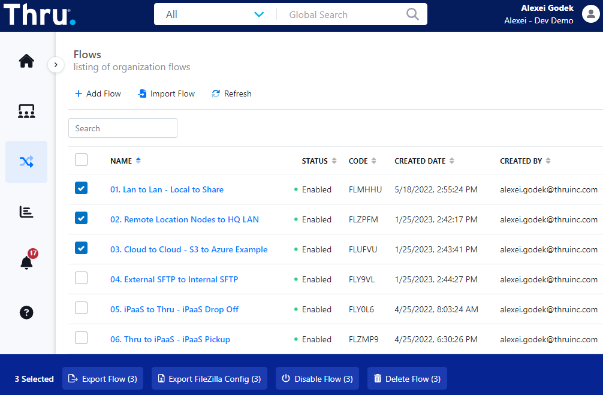Open notifications bell with 17 badge
The image size is (603, 395).
click(x=26, y=262)
